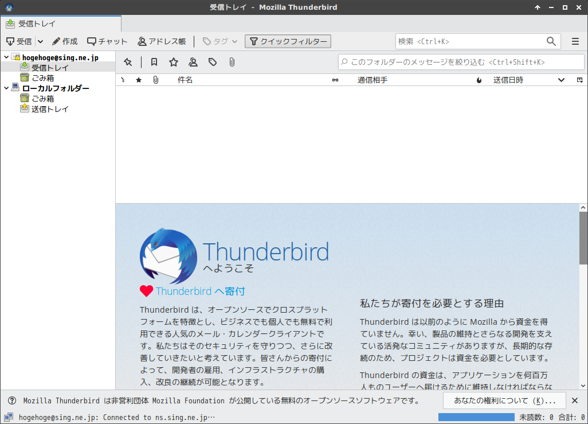
Task: Click the red heart donate icon
Action: tap(146, 291)
